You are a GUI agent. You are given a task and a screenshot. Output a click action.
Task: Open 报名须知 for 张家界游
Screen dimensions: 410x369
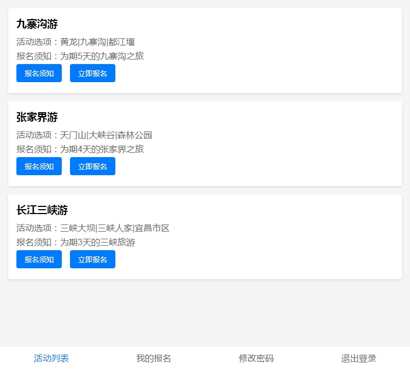pyautogui.click(x=39, y=166)
